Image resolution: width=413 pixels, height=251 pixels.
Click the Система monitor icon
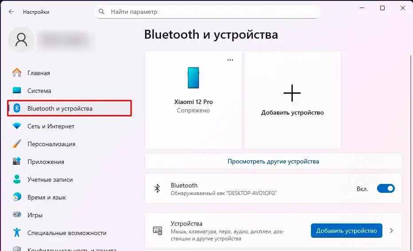tap(17, 91)
